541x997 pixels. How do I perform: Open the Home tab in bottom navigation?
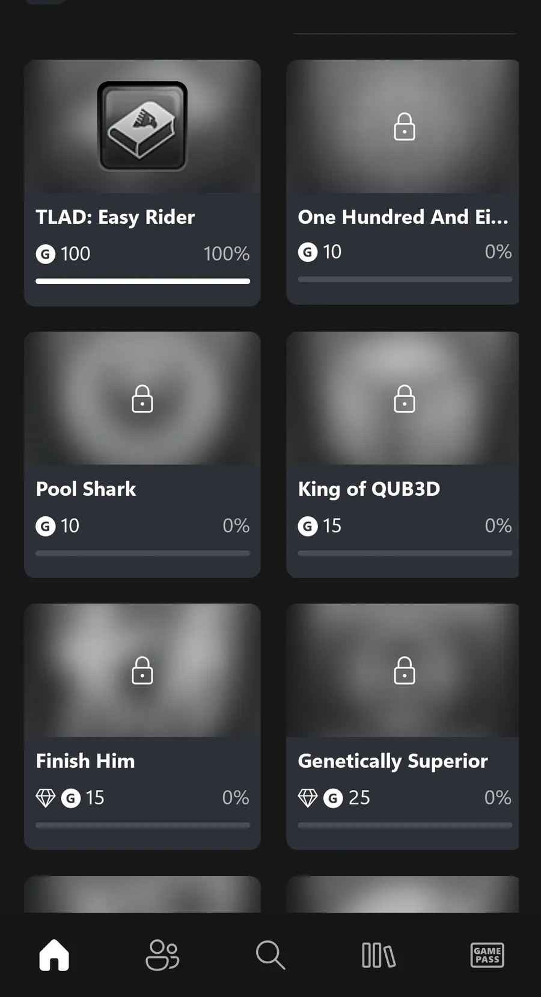[x=54, y=955]
